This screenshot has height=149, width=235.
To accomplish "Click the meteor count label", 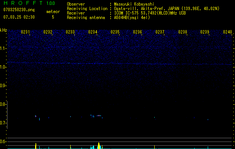I will (53, 12).
